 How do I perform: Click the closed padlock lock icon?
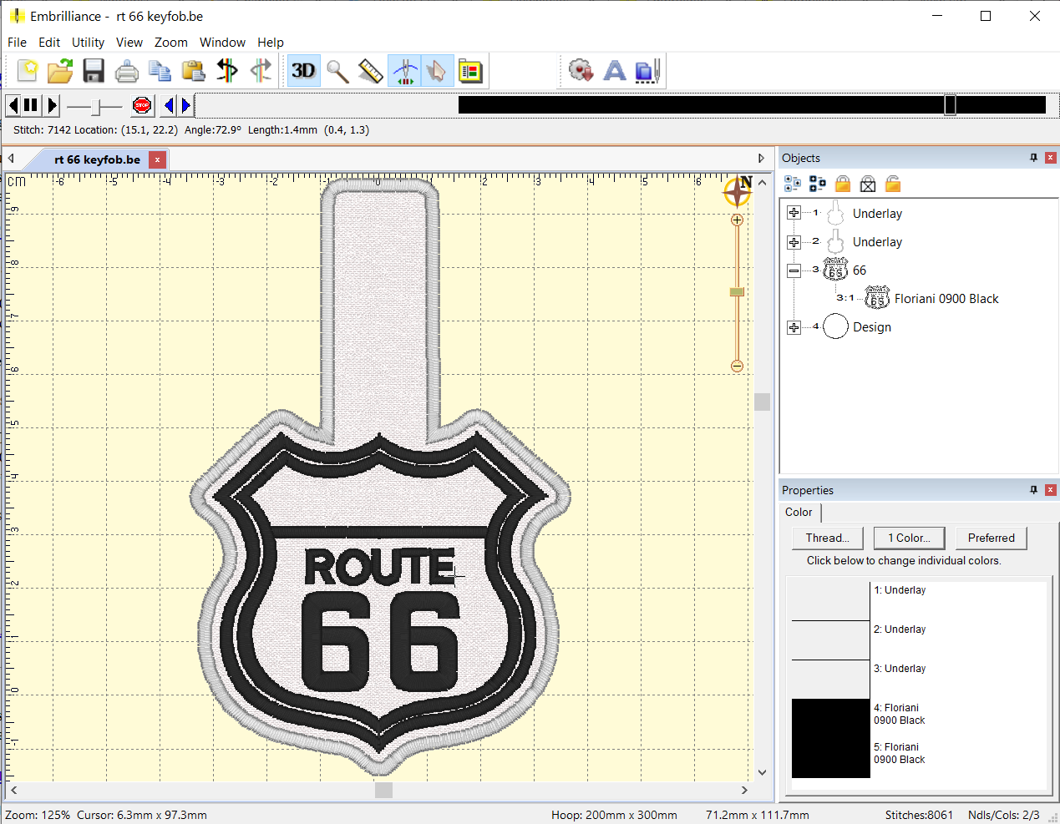pos(843,184)
